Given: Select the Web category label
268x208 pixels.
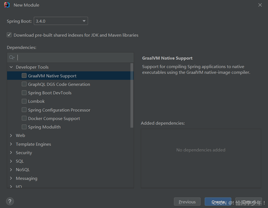Looking at the screenshot, I should 20,135.
